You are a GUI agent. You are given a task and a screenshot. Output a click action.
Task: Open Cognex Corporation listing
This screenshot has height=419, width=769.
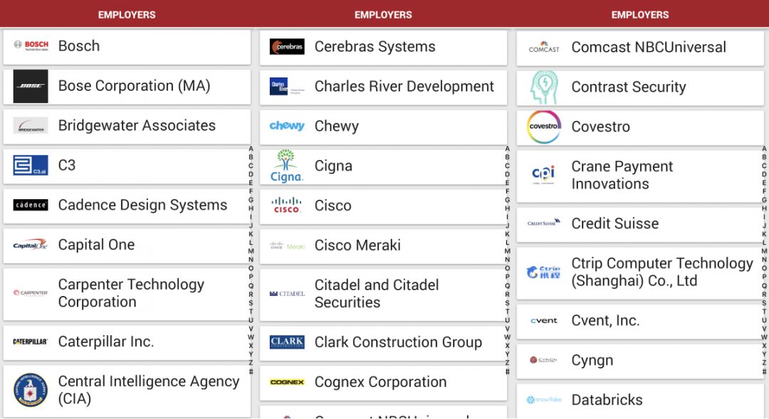coord(383,382)
